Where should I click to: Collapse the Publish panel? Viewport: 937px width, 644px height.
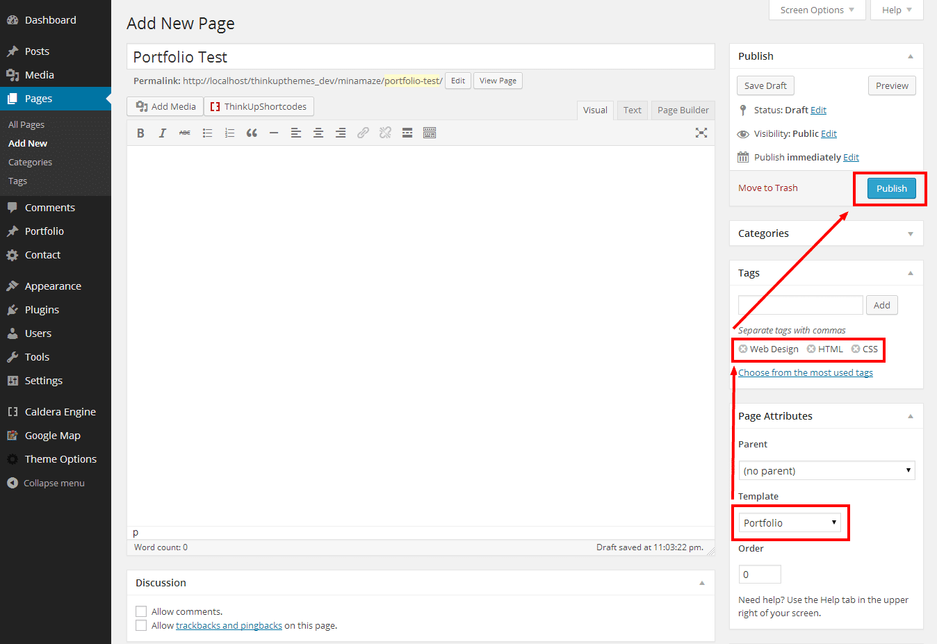(x=911, y=56)
